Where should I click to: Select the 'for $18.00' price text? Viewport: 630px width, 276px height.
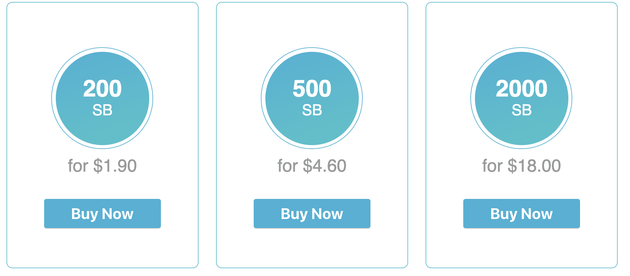pos(521,166)
